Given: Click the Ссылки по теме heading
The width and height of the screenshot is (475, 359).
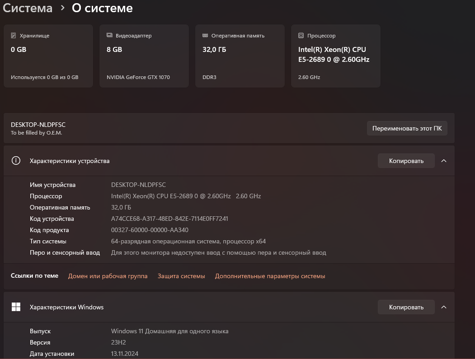Looking at the screenshot, I should (34, 276).
